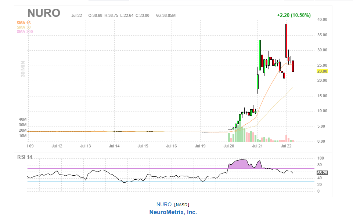Click the Jul 22 date axis label

[286, 146]
